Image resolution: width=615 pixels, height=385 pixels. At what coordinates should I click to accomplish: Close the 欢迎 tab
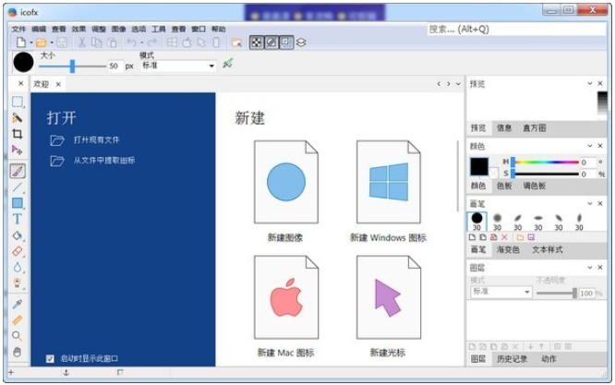58,84
